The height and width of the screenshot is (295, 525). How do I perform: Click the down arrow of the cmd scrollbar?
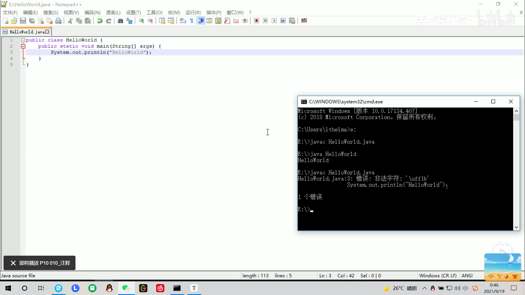(x=516, y=227)
